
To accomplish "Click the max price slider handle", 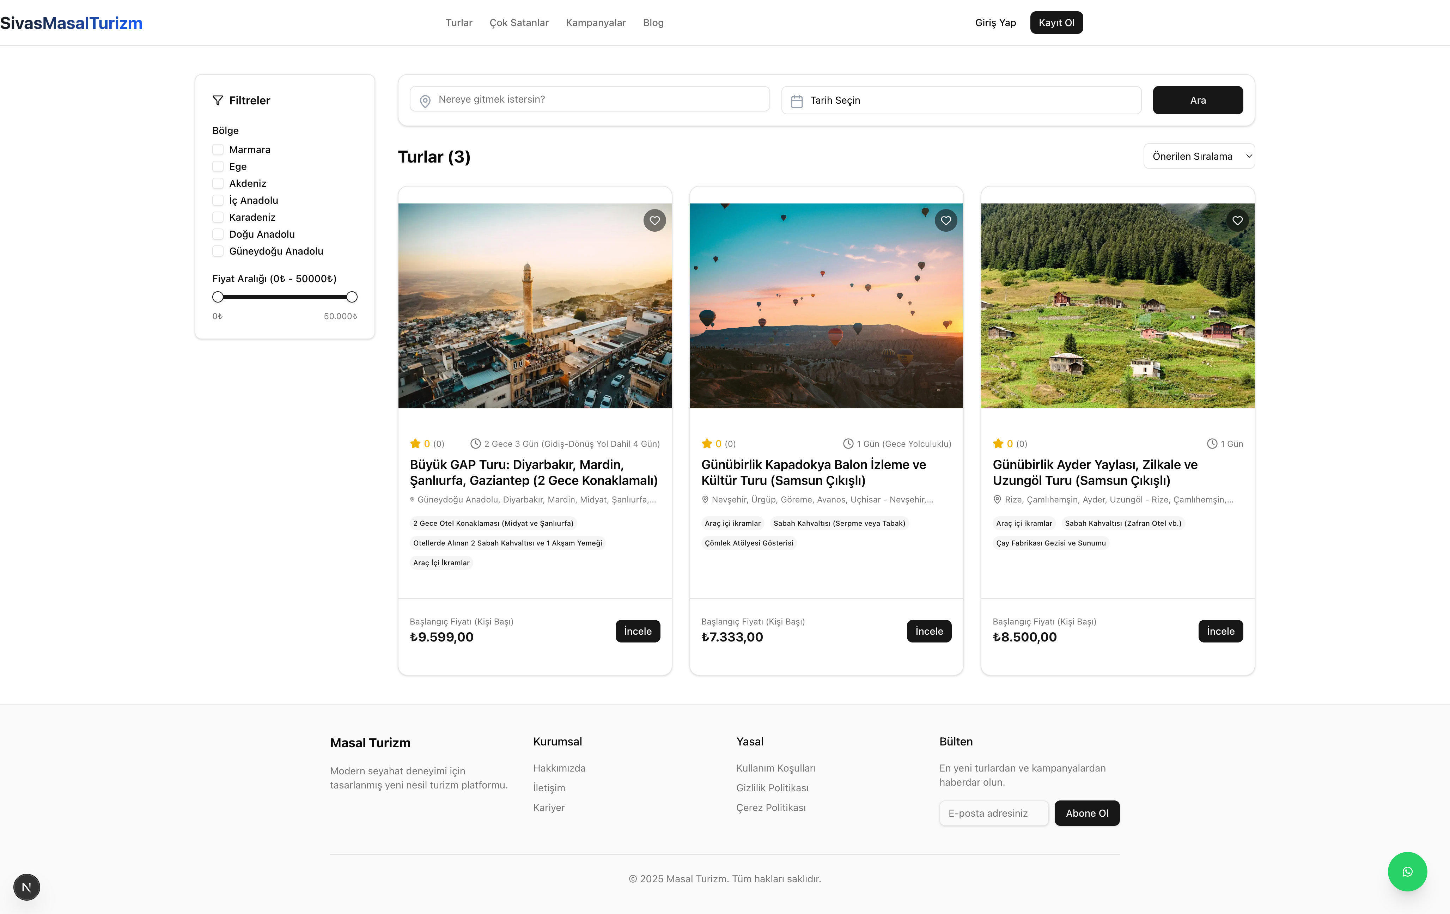I will coord(352,297).
